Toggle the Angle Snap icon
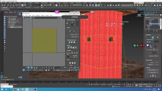The width and height of the screenshot is (162, 91). [x=62, y=5]
